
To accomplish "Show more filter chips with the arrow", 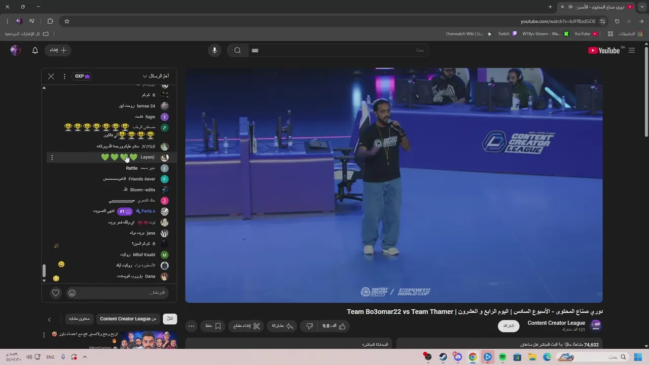I will click(49, 319).
